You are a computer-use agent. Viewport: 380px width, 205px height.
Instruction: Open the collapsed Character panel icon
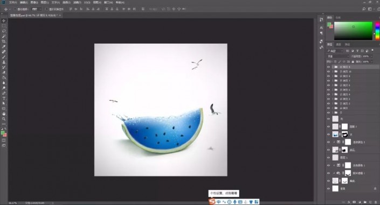coord(321,27)
